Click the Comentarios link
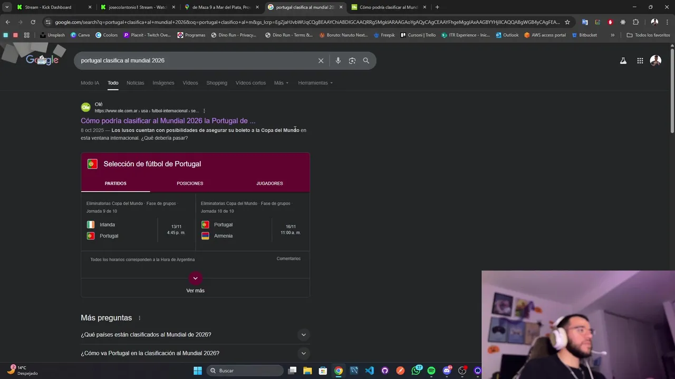Image resolution: width=675 pixels, height=379 pixels. (x=288, y=258)
